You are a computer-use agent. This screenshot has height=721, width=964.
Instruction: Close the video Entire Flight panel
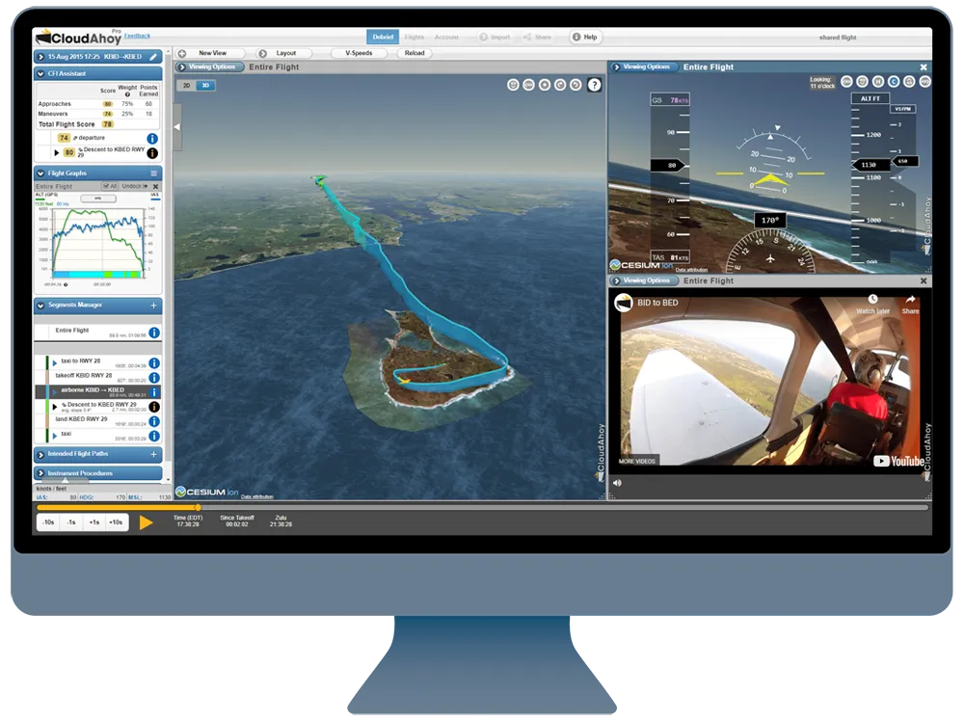tap(924, 280)
